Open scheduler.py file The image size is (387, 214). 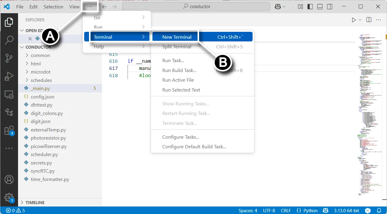[60, 154]
